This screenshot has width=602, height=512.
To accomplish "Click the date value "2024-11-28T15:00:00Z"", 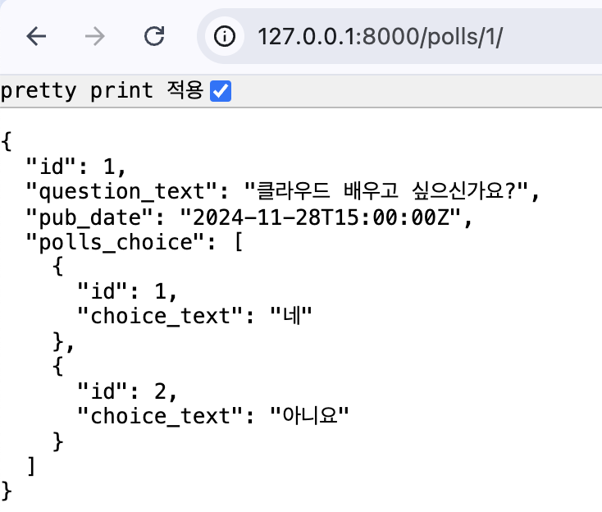I will pyautogui.click(x=321, y=217).
